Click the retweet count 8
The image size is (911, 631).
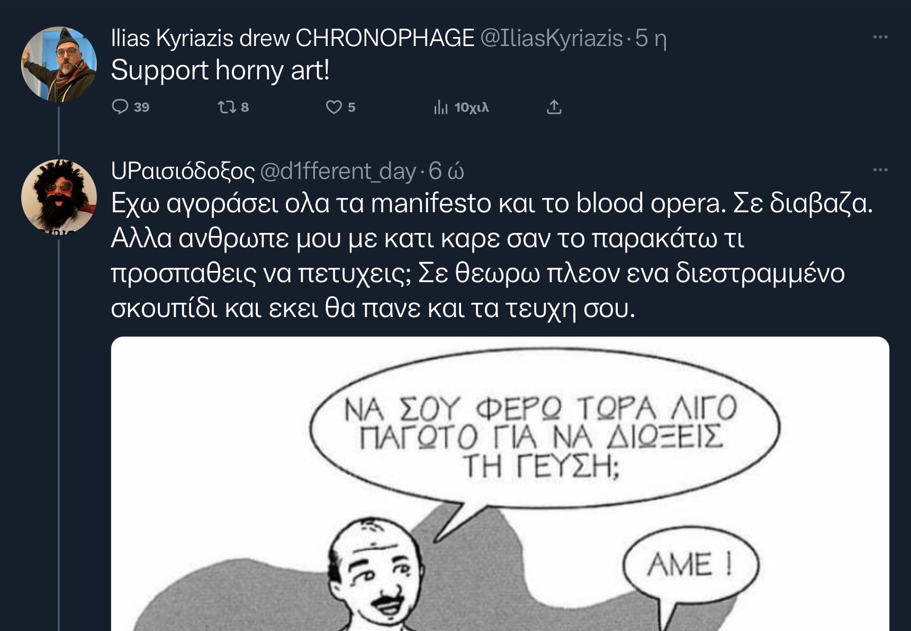(245, 107)
